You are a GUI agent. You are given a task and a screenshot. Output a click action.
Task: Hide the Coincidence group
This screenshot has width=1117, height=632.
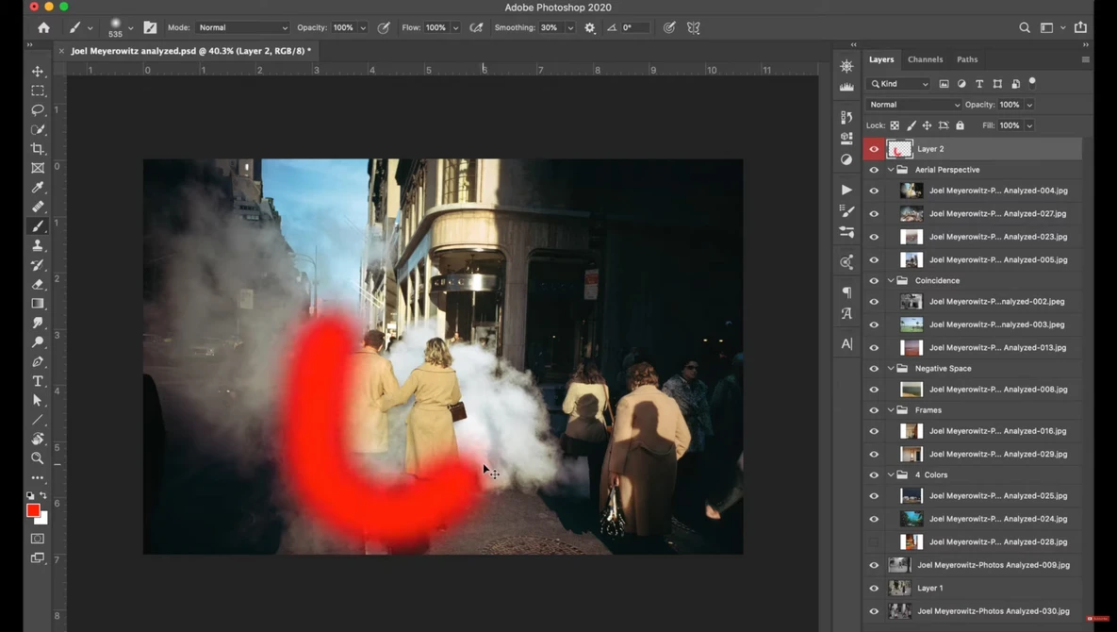pyautogui.click(x=874, y=281)
